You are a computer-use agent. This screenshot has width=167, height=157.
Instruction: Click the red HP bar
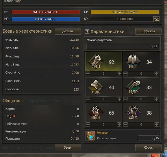pyautogui.click(x=46, y=12)
